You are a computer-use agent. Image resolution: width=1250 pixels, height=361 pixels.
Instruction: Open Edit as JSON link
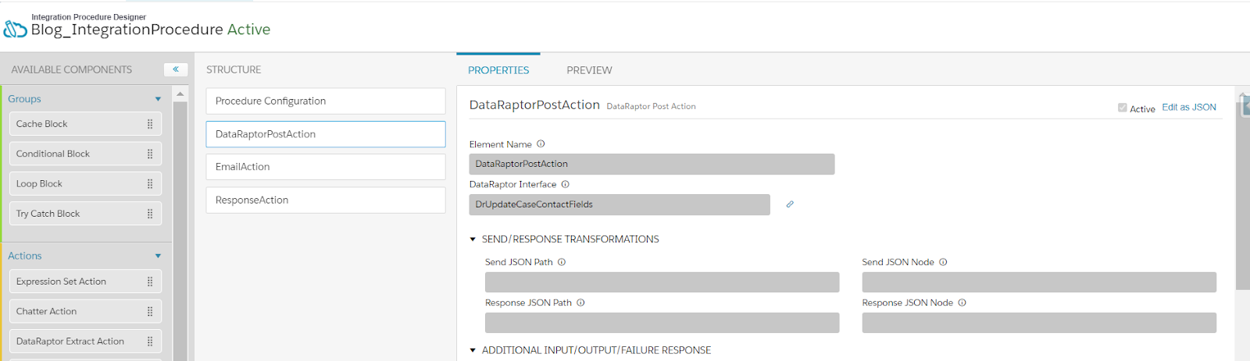pos(1189,108)
